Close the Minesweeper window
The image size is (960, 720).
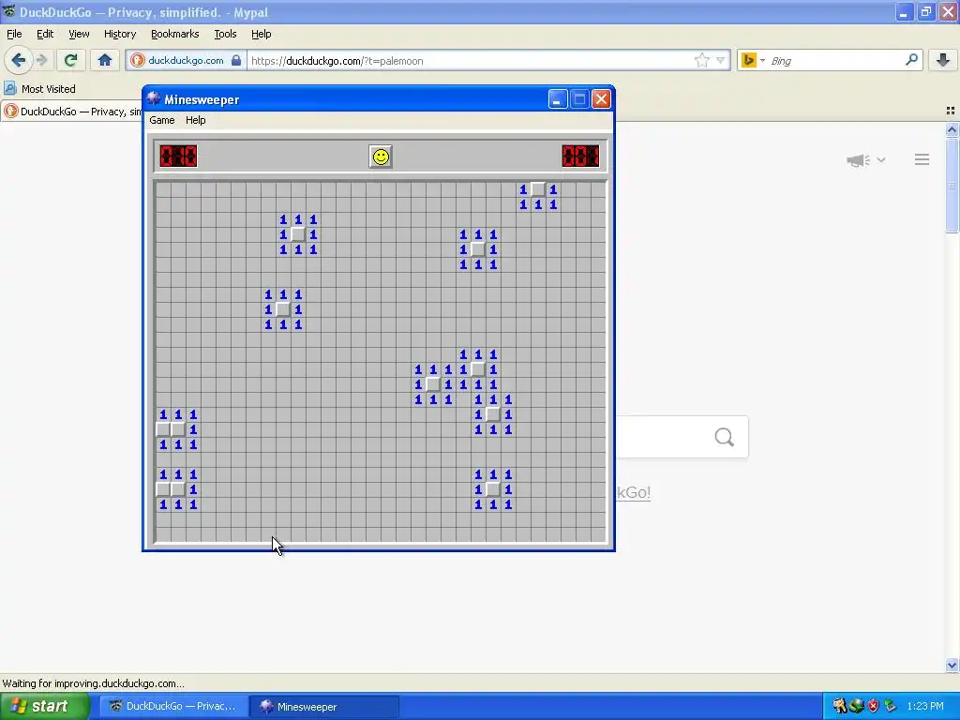click(x=601, y=99)
